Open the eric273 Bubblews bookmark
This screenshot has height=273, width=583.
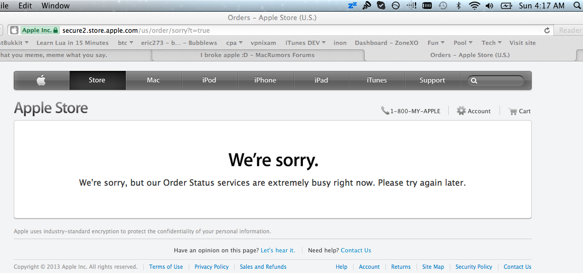coord(179,43)
